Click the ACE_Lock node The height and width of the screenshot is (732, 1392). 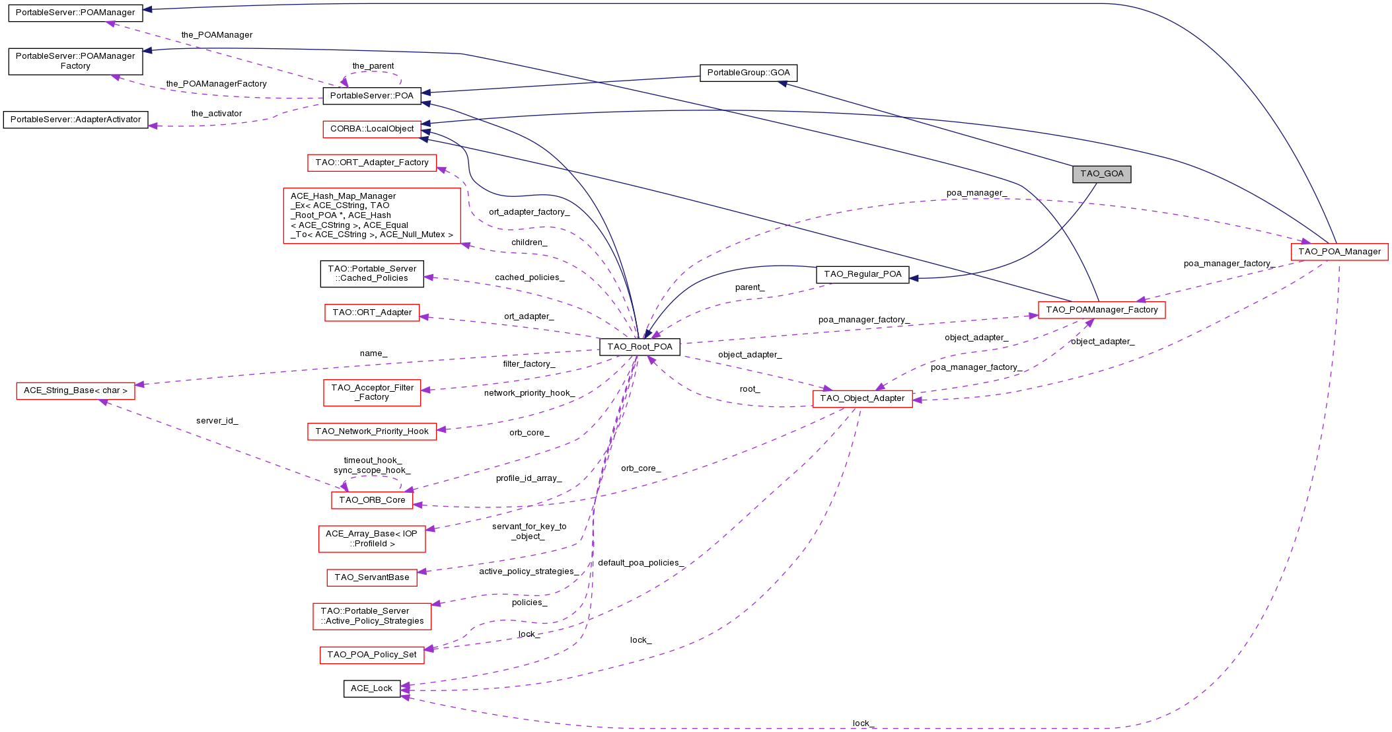point(371,688)
